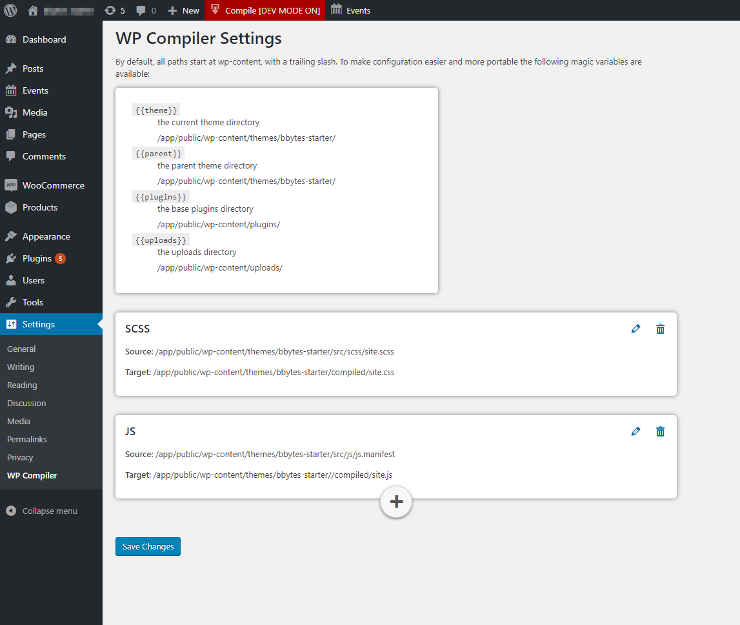The height and width of the screenshot is (625, 740).
Task: Click the WooCommerce logo icon
Action: [11, 185]
